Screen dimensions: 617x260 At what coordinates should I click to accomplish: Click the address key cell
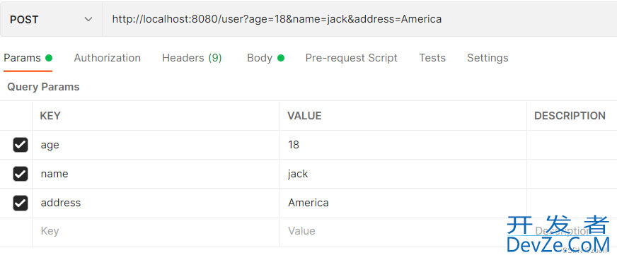pos(156,203)
